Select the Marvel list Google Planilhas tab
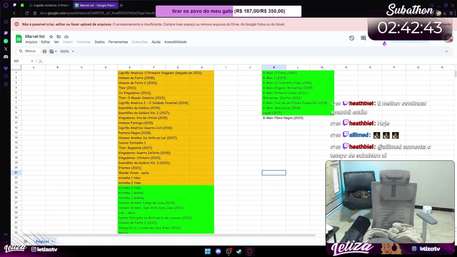 (x=95, y=5)
